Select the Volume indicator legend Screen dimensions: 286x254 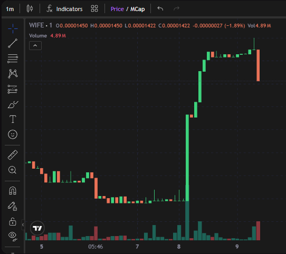click(38, 36)
